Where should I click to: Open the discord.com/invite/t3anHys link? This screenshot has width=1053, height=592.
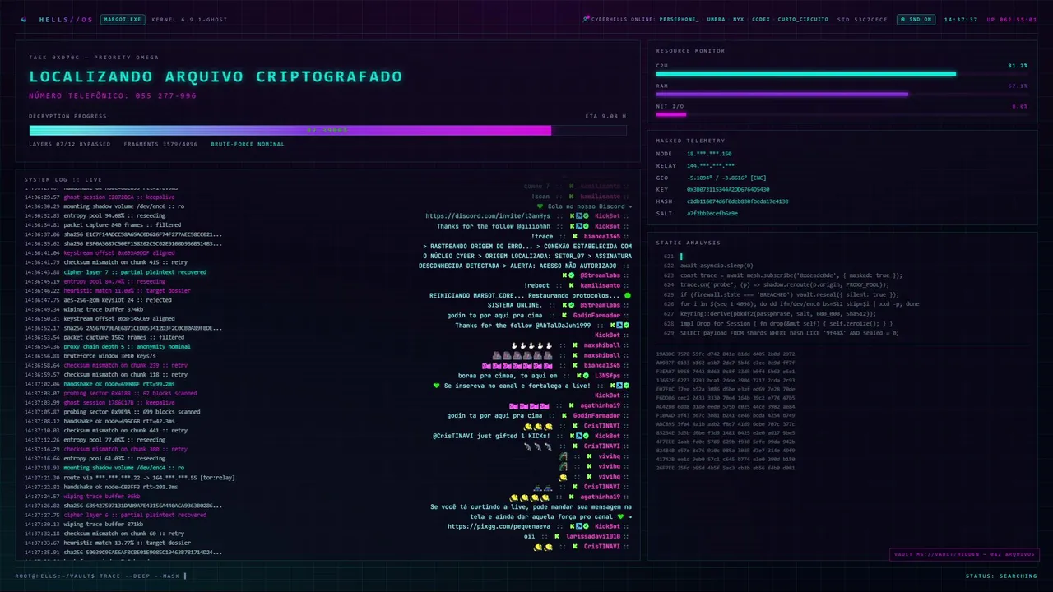click(x=488, y=216)
